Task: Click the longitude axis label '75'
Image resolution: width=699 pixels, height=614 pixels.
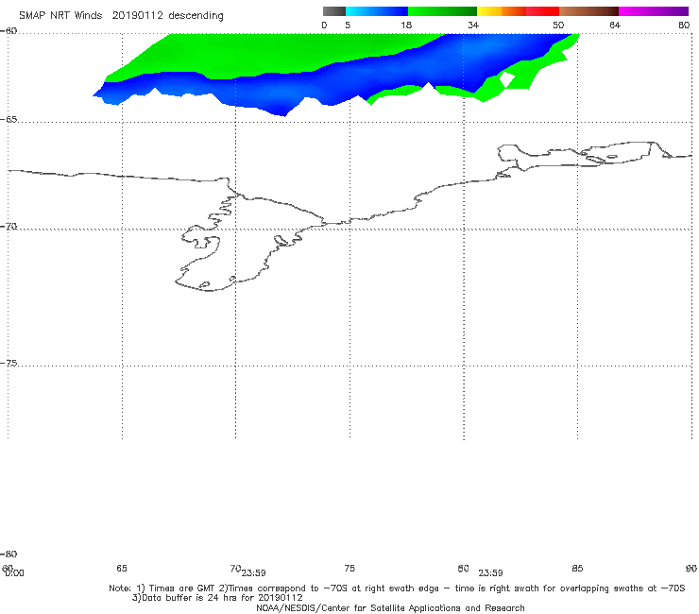Action: [349, 568]
